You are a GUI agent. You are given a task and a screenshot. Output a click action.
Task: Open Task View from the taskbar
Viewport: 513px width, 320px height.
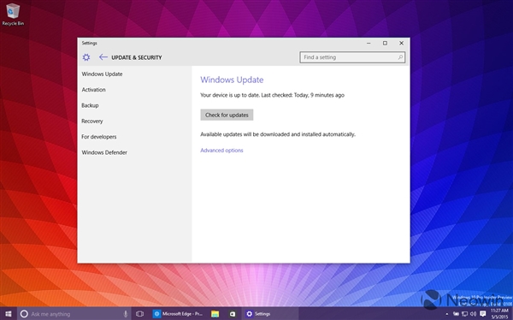(x=139, y=314)
